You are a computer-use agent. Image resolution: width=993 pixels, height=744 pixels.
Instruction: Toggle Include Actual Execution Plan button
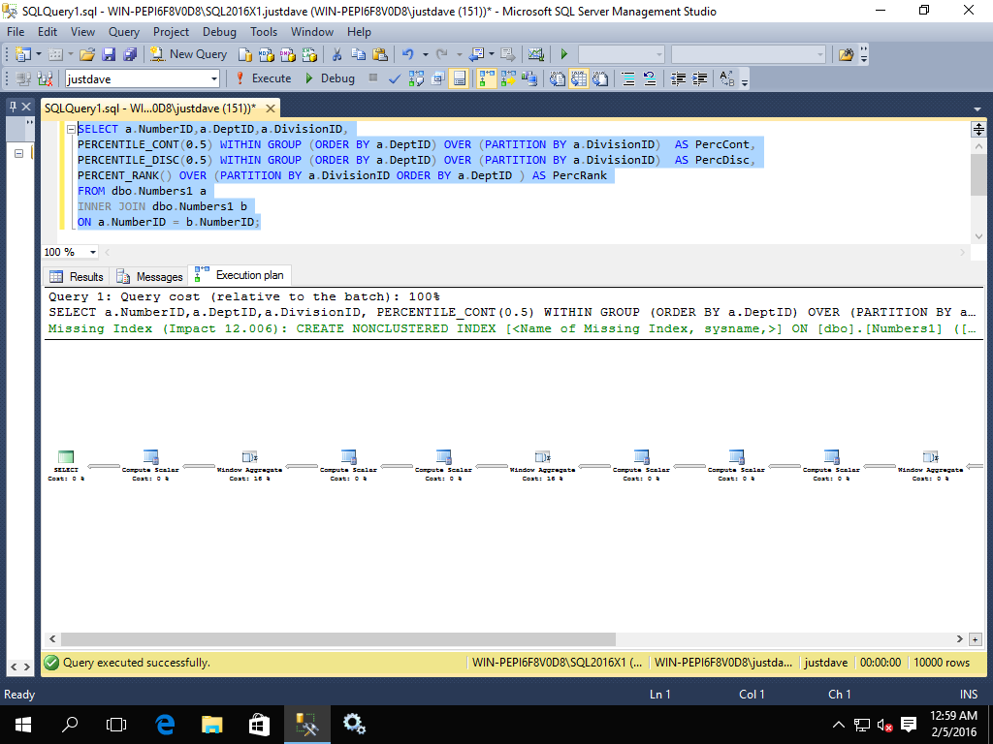click(486, 78)
